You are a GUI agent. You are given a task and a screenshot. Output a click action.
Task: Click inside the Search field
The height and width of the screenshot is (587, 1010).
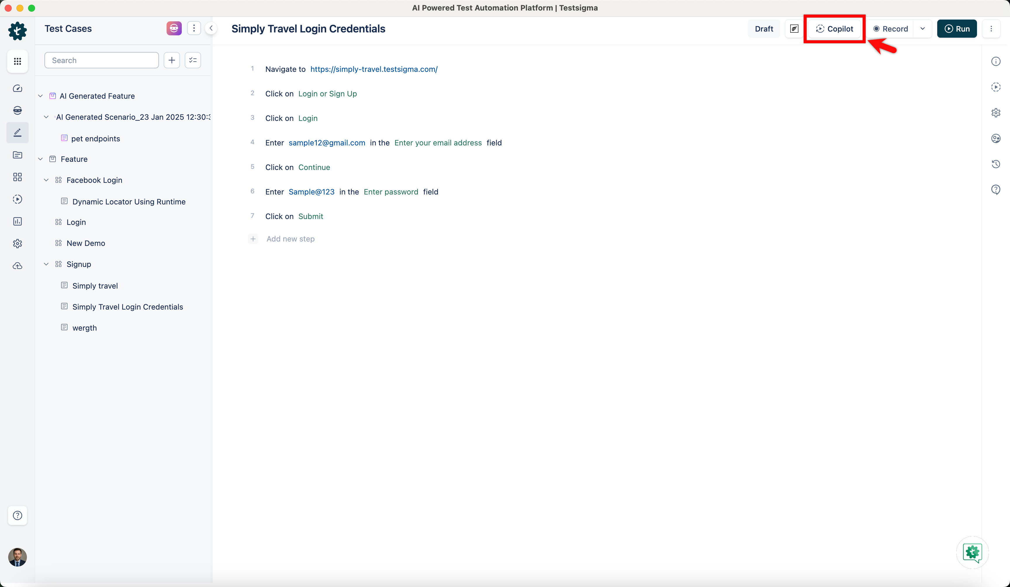point(101,60)
